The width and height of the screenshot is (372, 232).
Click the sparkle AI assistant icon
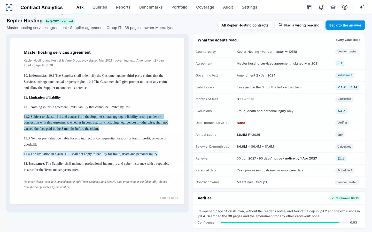click(x=362, y=7)
